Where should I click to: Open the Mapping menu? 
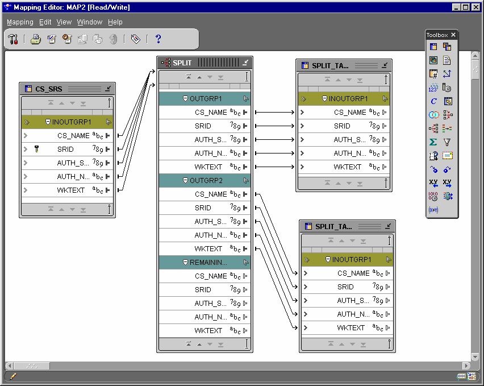pos(20,22)
